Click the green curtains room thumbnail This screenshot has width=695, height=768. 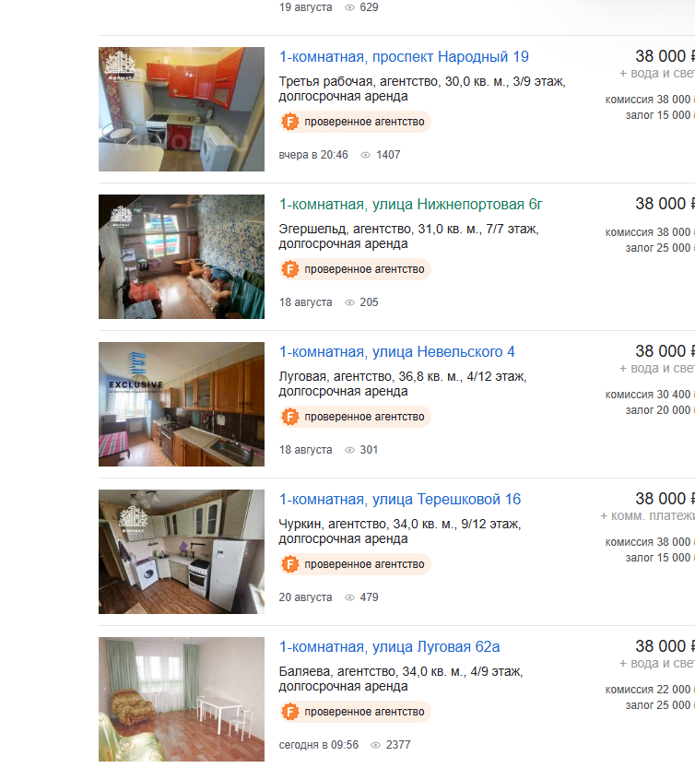[182, 699]
